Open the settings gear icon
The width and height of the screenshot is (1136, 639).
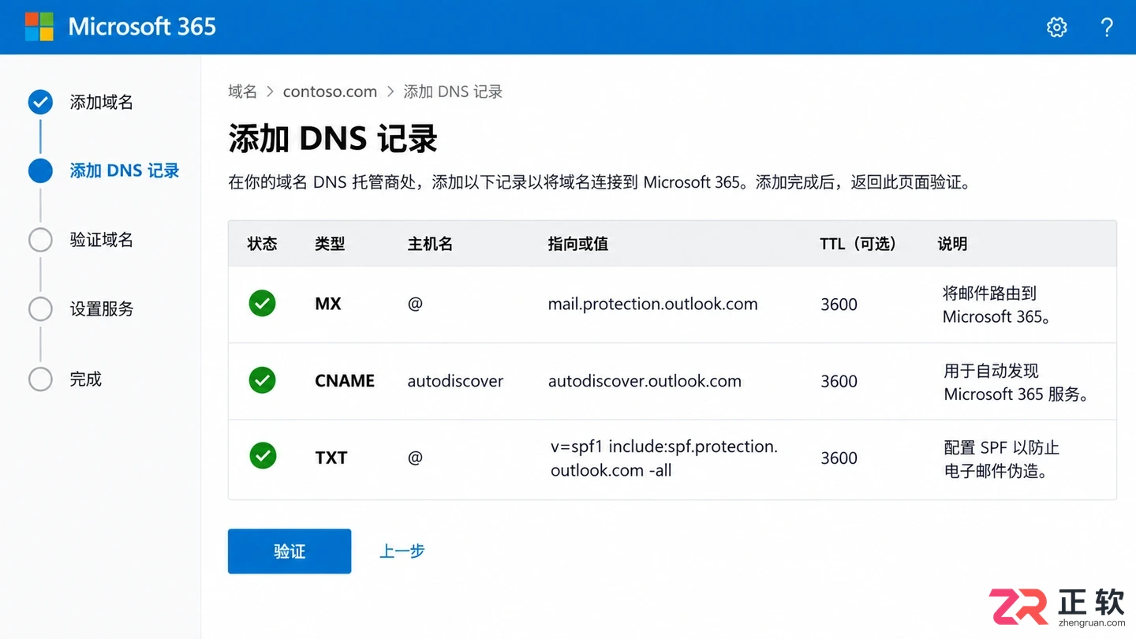coord(1056,27)
